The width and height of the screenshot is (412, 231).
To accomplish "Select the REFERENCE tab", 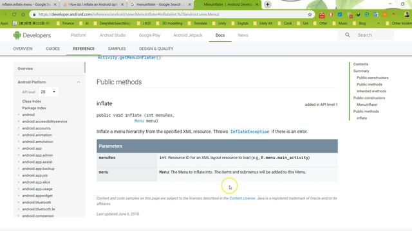I will (84, 49).
